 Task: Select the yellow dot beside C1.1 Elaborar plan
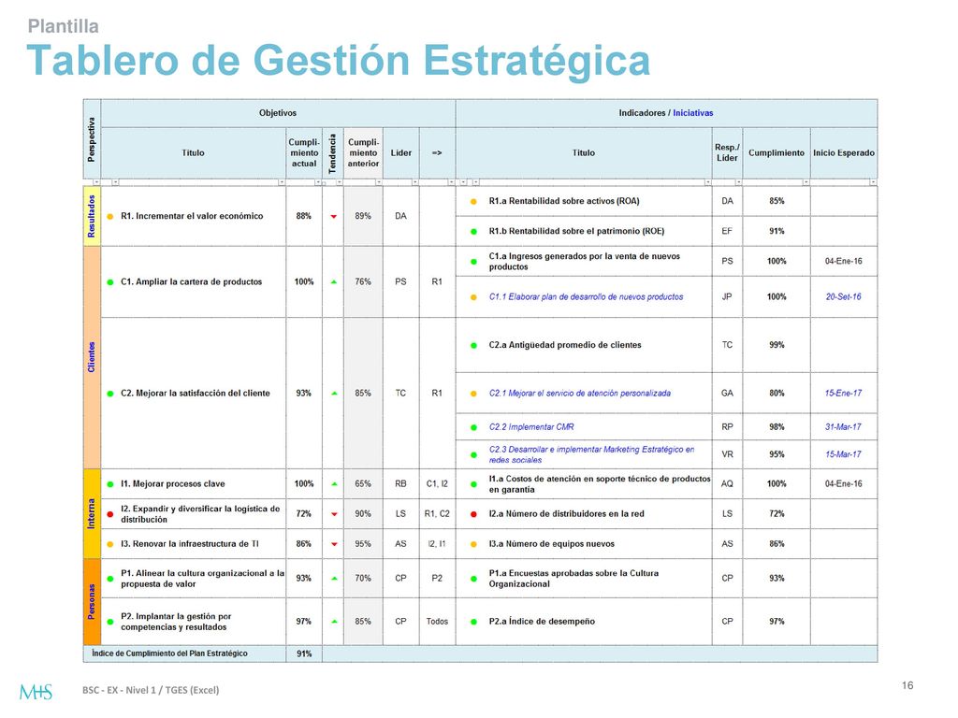coord(473,297)
